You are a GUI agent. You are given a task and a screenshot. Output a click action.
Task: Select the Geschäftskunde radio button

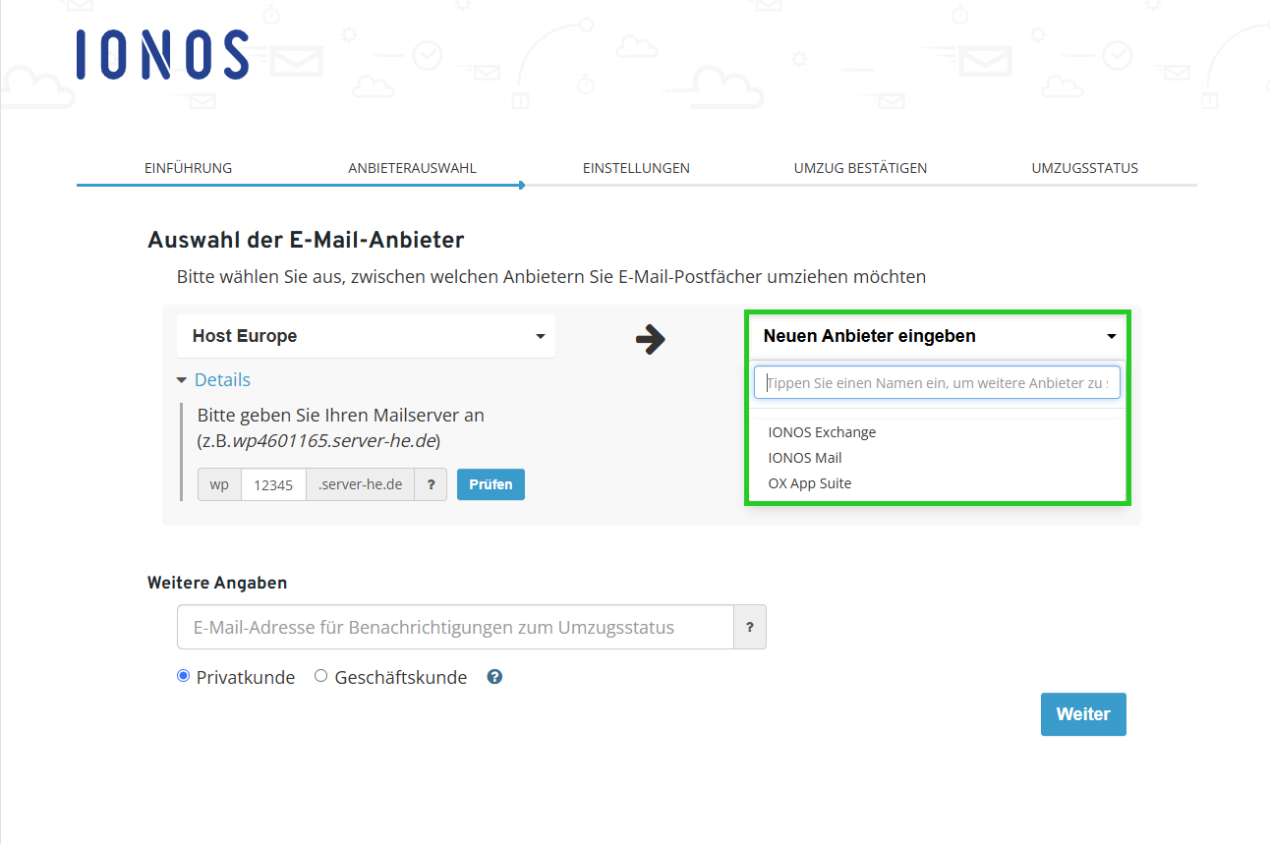pyautogui.click(x=320, y=676)
